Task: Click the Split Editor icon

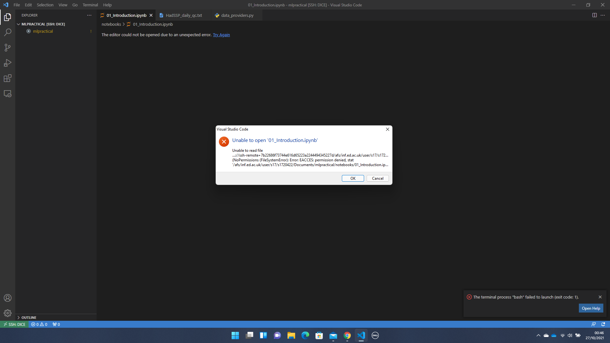Action: pyautogui.click(x=594, y=15)
